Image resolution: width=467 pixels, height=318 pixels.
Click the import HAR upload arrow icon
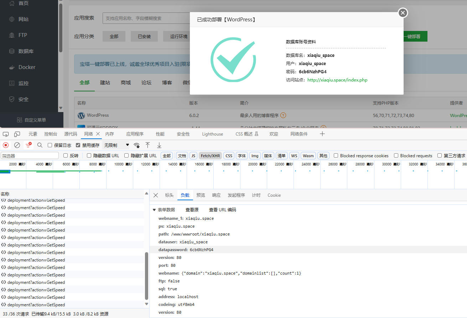(x=147, y=145)
